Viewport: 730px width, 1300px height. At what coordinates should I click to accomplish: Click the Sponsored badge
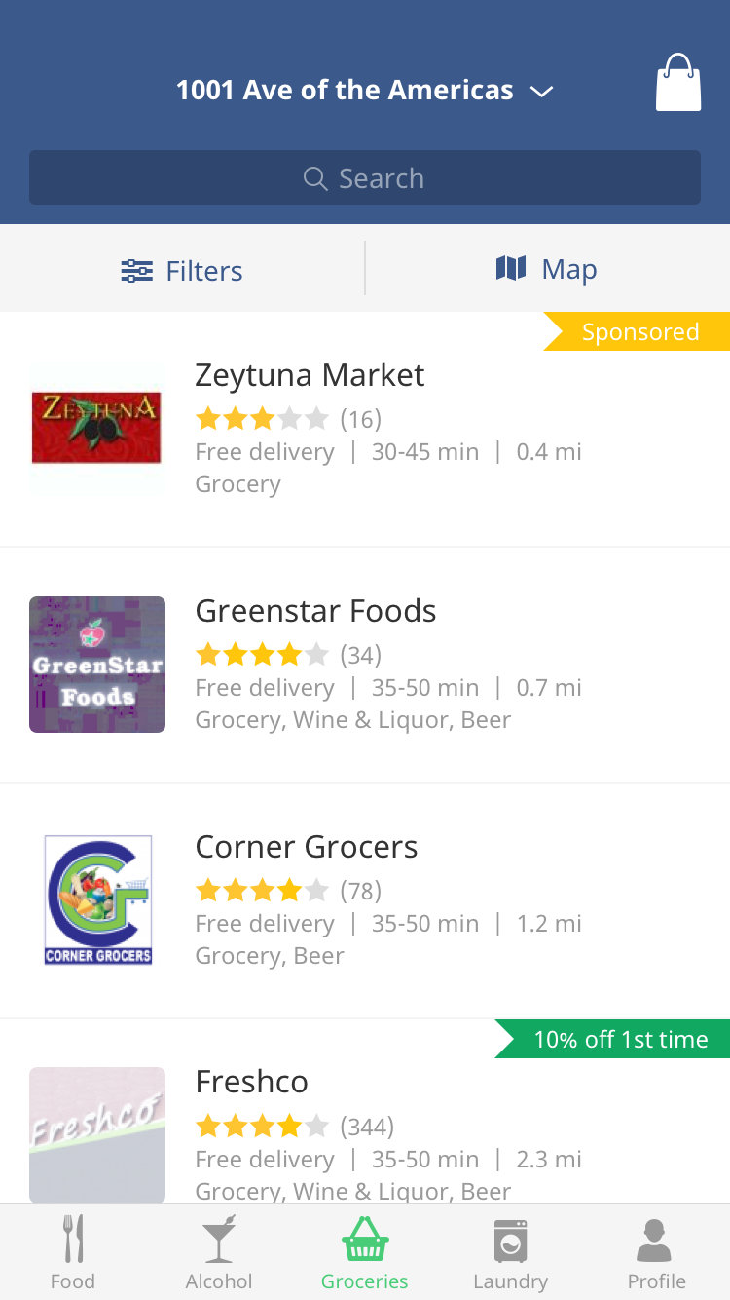point(639,331)
